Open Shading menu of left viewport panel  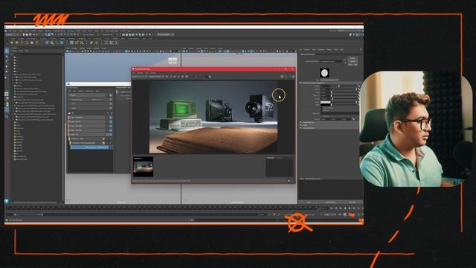(x=74, y=48)
